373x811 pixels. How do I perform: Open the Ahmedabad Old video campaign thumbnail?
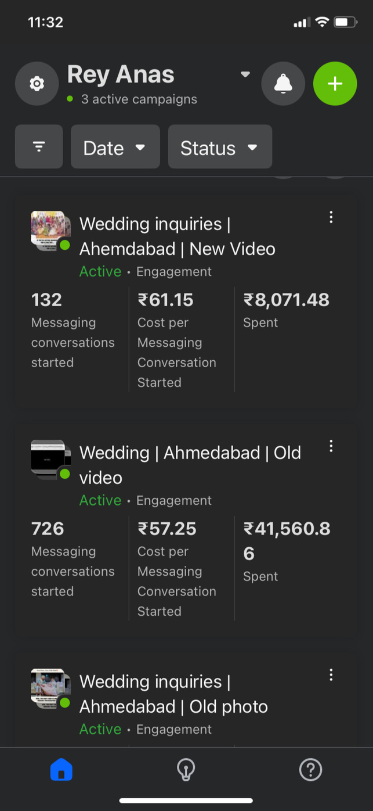(x=50, y=460)
